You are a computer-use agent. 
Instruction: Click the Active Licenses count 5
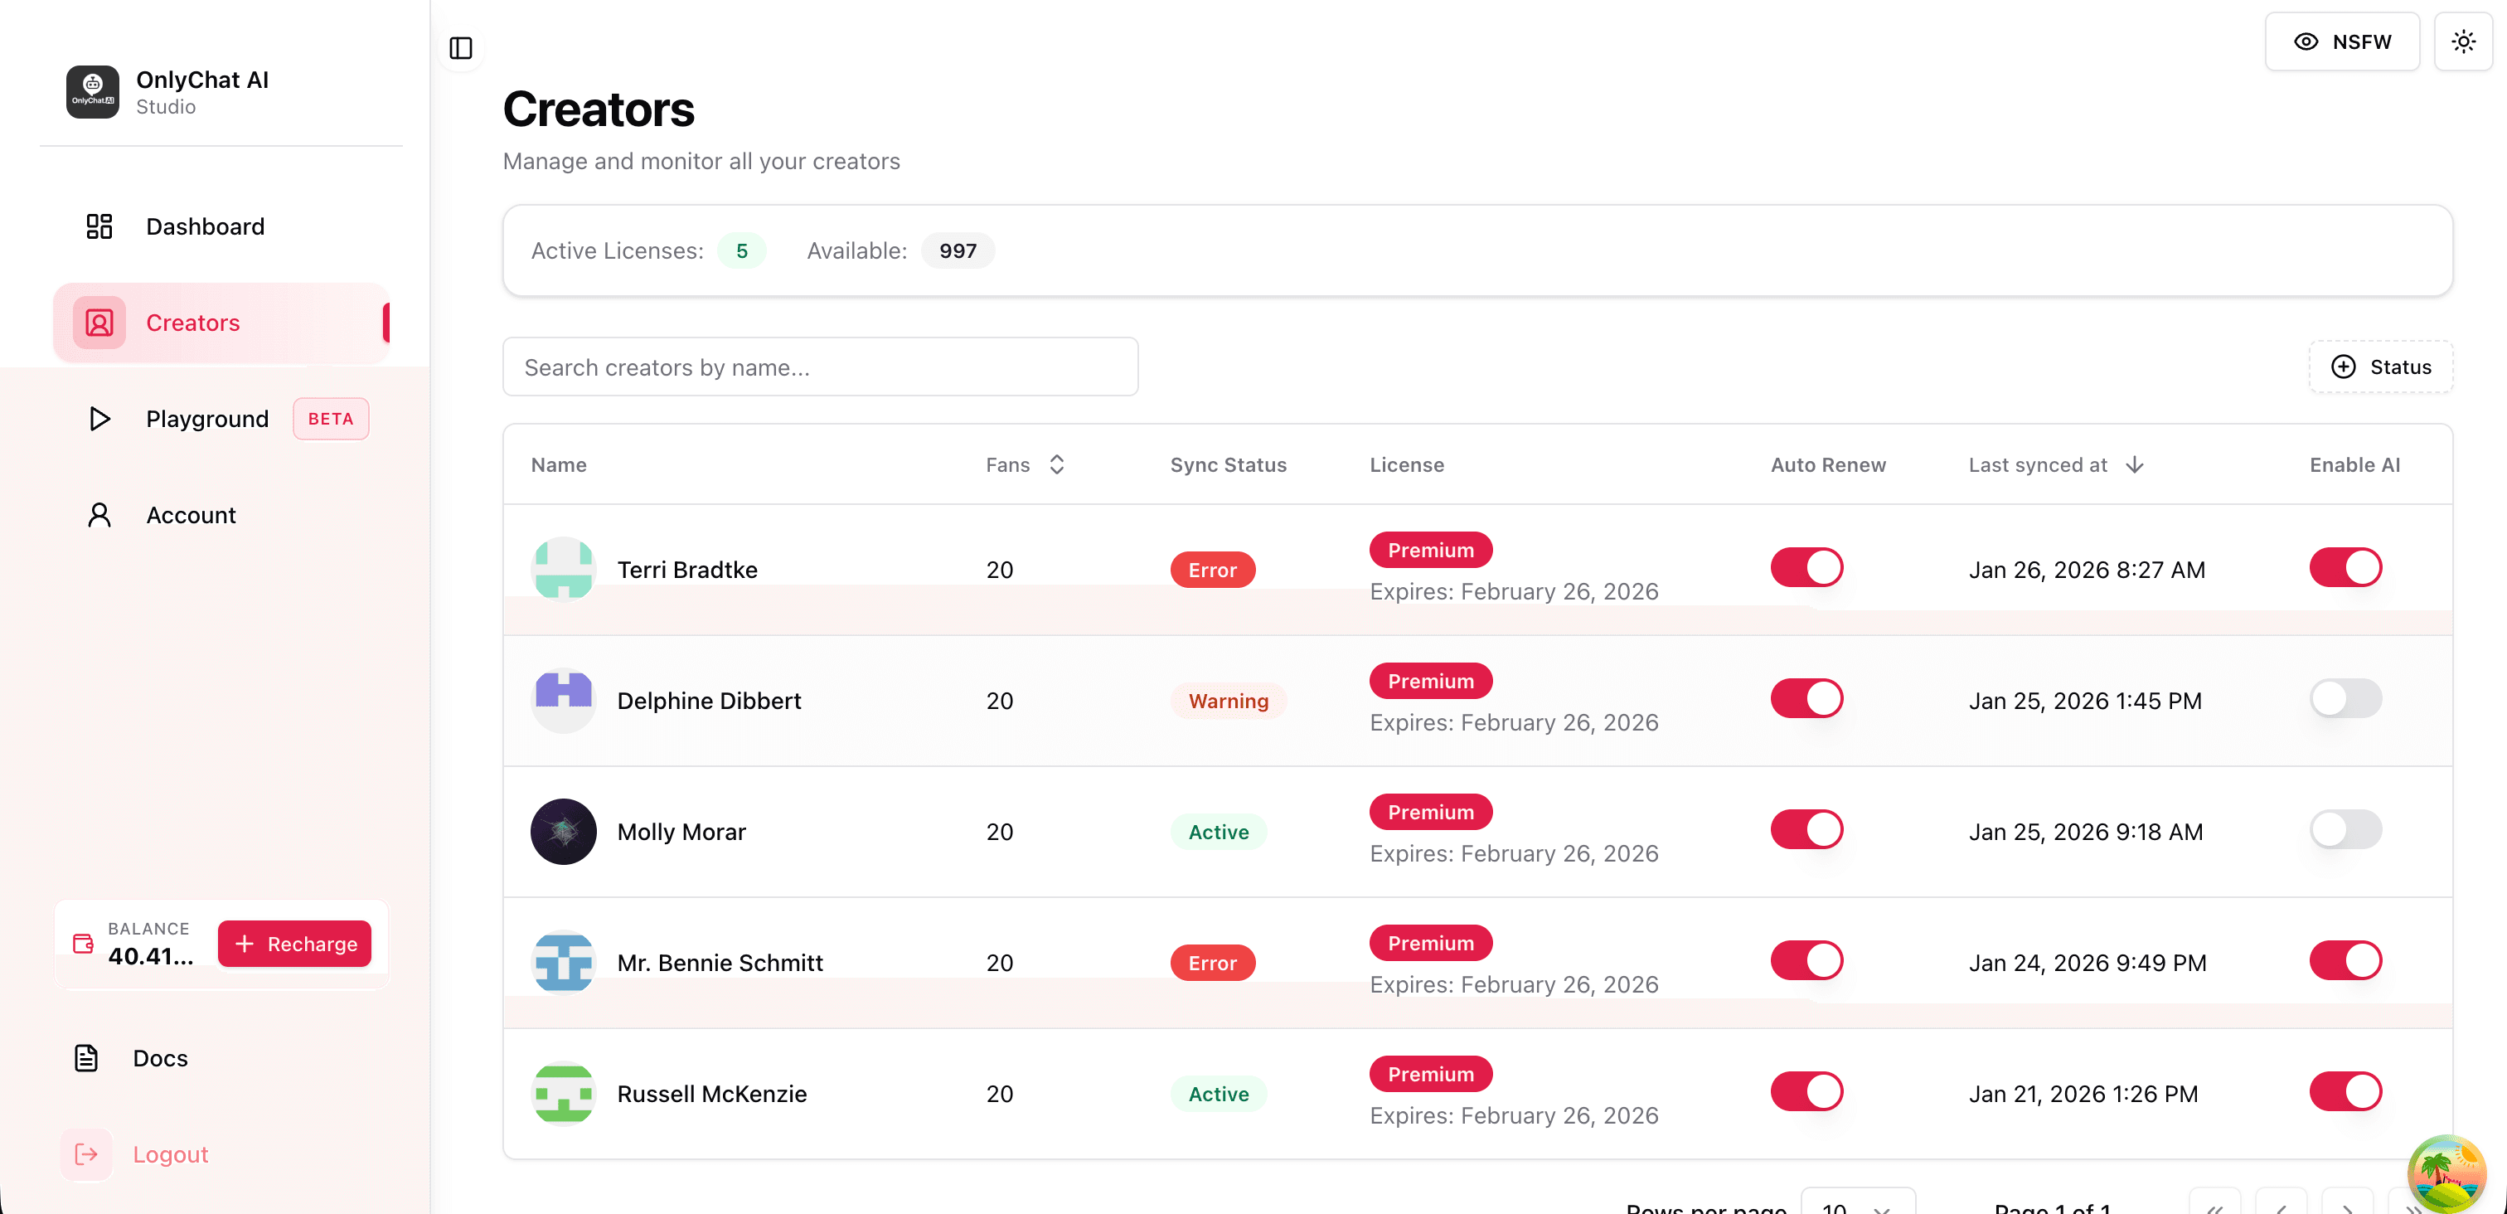742,250
